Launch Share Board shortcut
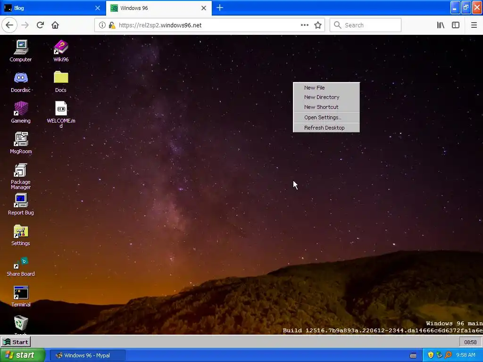Image resolution: width=483 pixels, height=362 pixels. 21,266
